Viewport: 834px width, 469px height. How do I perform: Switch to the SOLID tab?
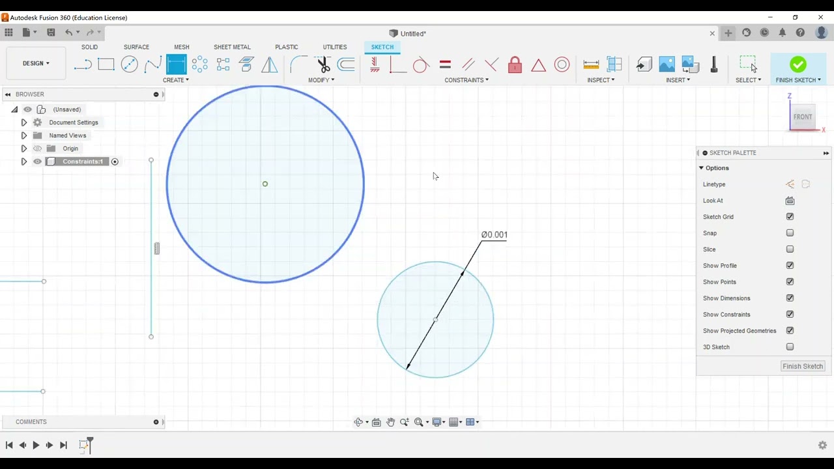pos(89,47)
